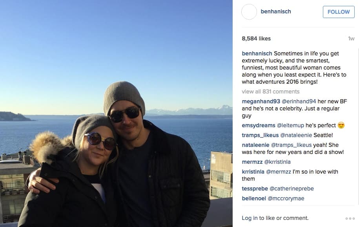The image size is (359, 227).
Task: Open the three-dots more options menu
Action: 350,218
